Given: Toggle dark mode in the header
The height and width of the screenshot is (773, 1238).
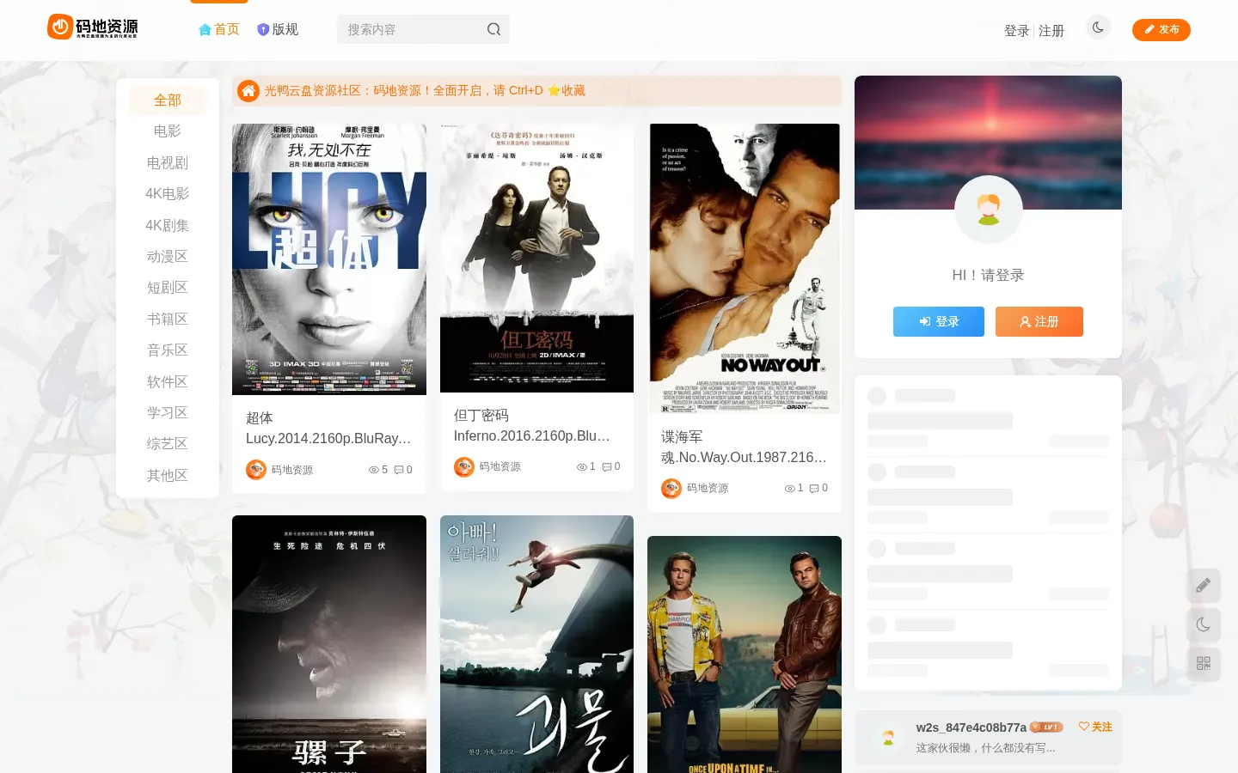Looking at the screenshot, I should coord(1098,27).
